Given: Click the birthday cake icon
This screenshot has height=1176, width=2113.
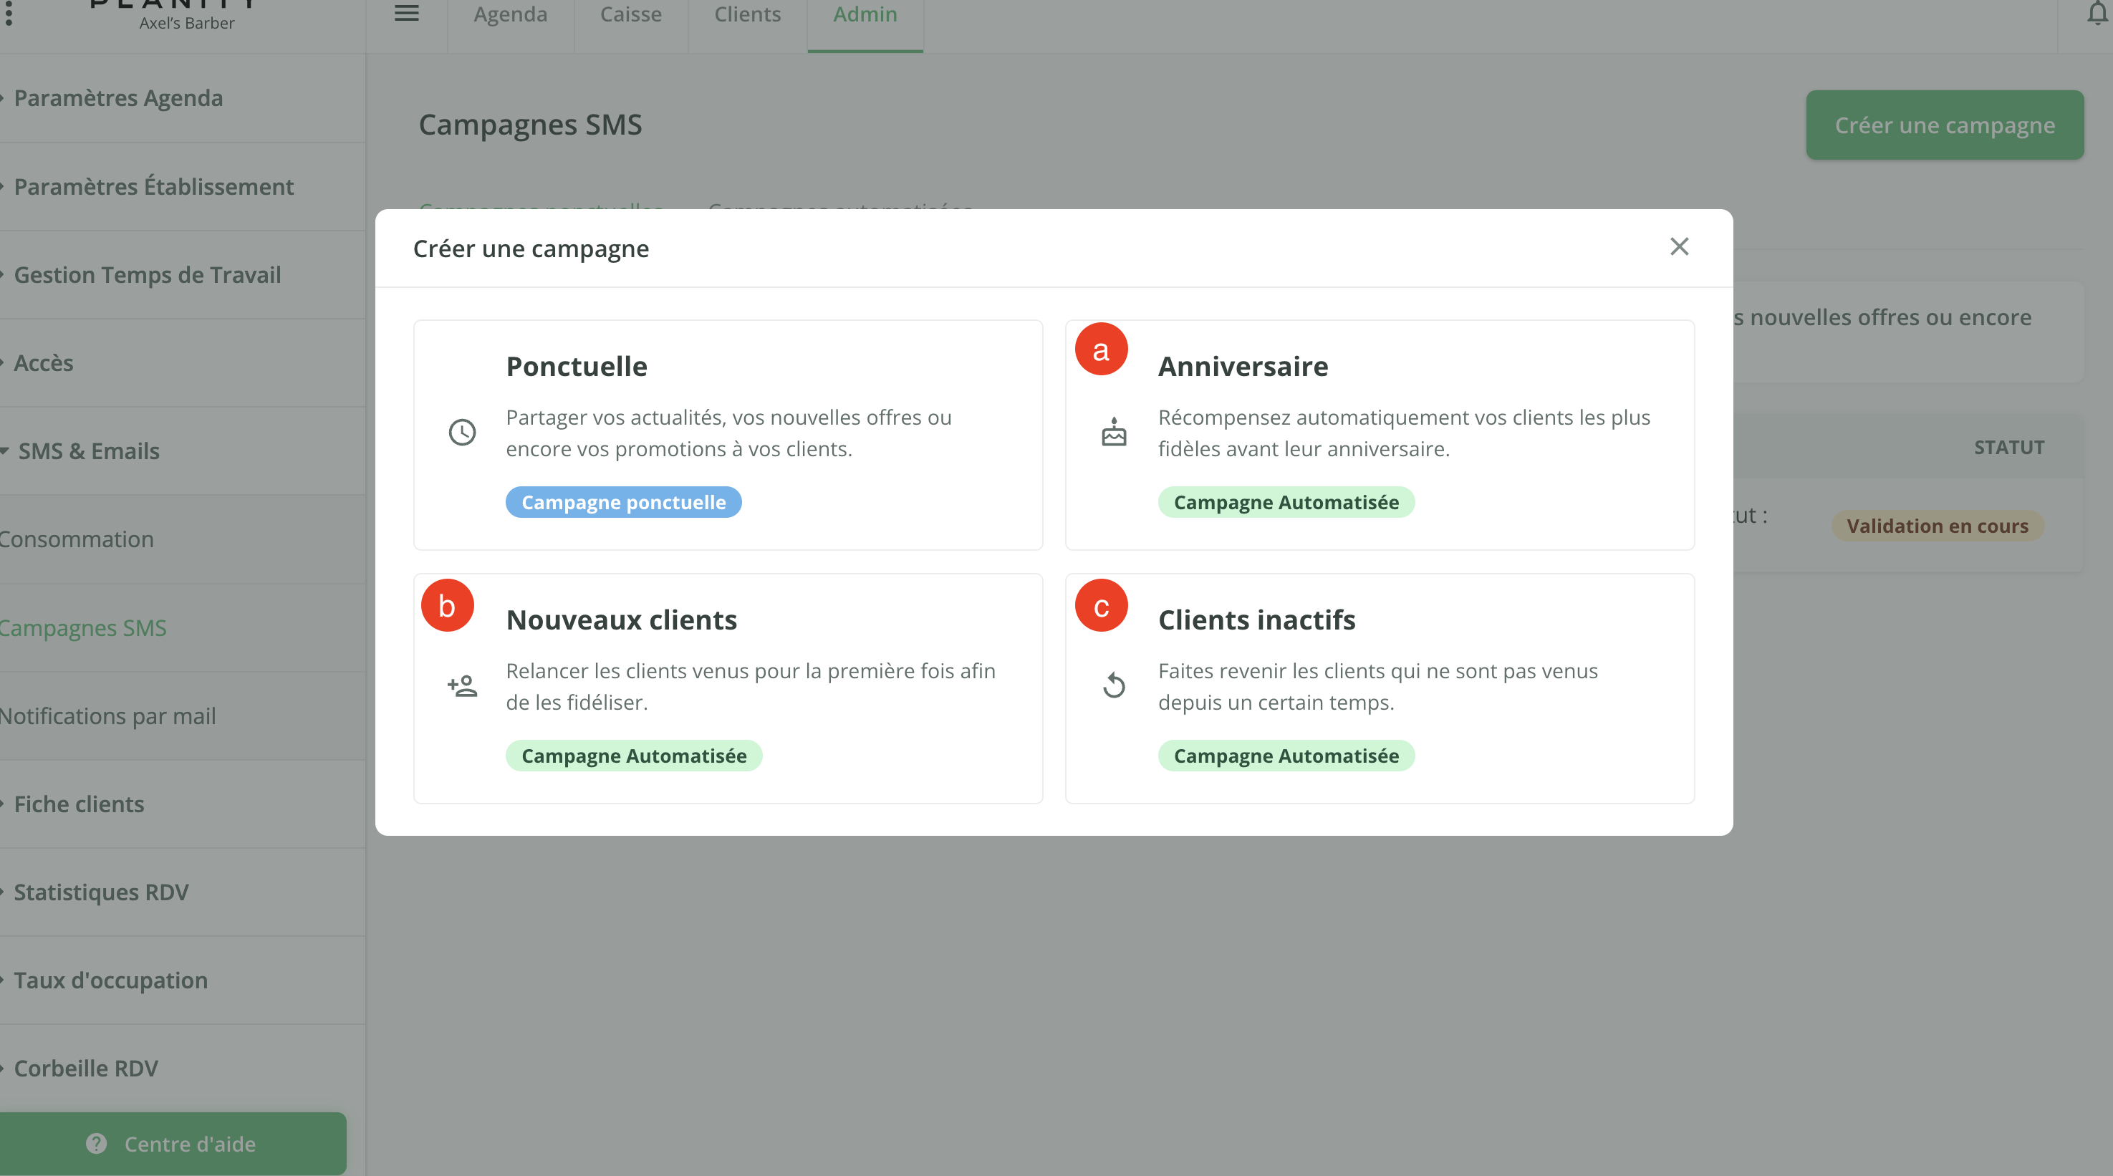Looking at the screenshot, I should [x=1113, y=432].
